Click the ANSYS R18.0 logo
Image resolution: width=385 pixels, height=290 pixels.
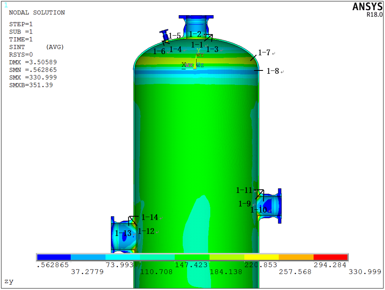(x=367, y=10)
